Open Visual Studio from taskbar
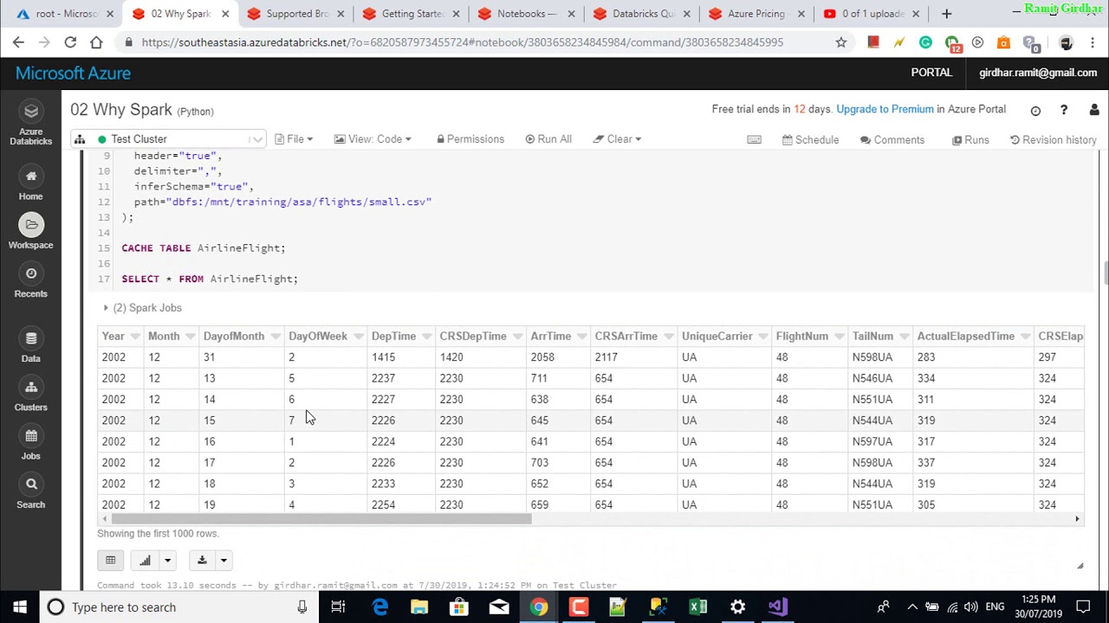This screenshot has width=1109, height=623. [x=777, y=607]
